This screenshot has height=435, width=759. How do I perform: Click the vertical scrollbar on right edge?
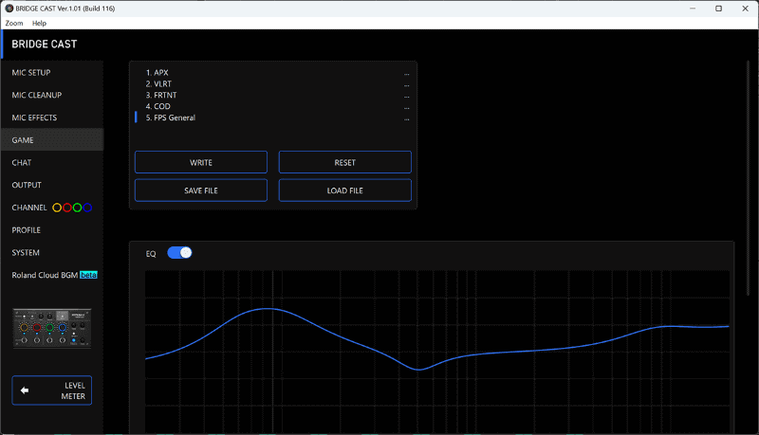click(748, 176)
